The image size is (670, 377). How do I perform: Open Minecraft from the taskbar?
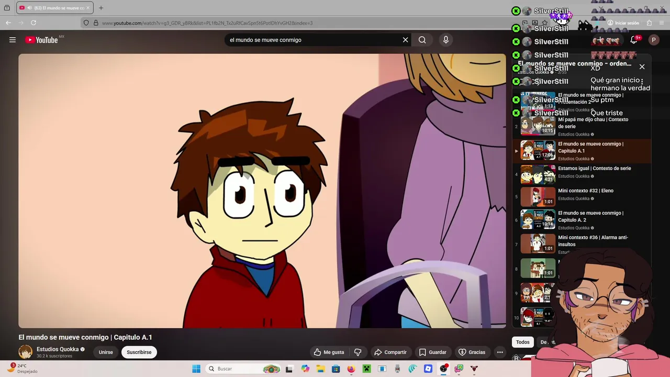point(367,369)
